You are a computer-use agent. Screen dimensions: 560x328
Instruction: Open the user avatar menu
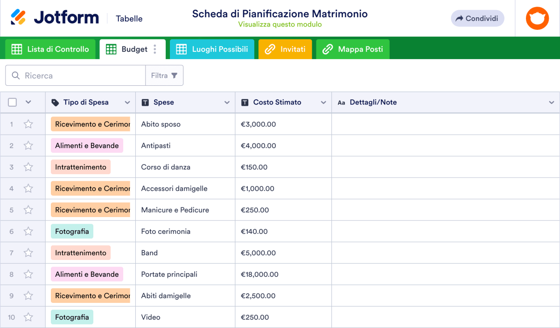click(x=537, y=19)
